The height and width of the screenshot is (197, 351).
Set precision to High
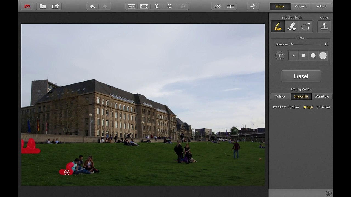coord(308,107)
